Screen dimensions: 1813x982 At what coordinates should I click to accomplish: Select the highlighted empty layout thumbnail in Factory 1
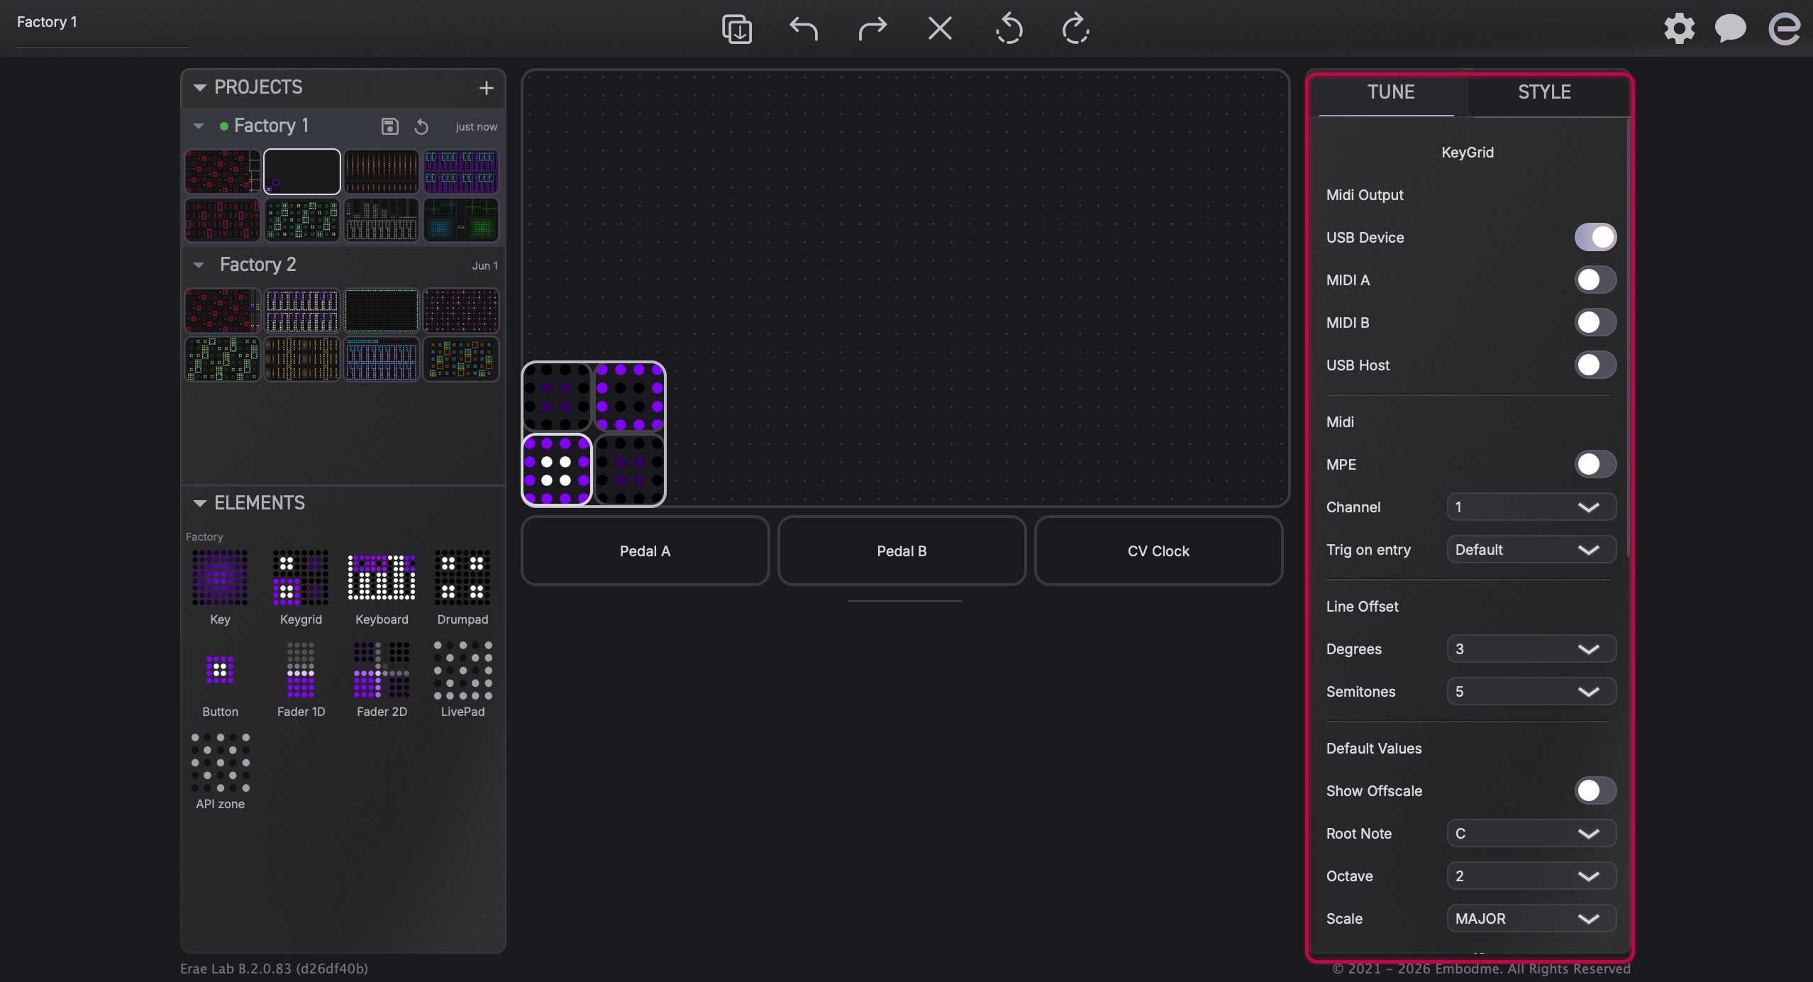[302, 172]
